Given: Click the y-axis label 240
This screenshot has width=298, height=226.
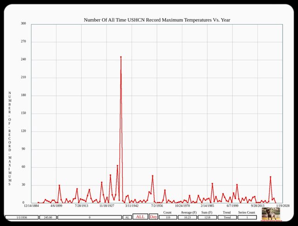Looking at the screenshot, I should pos(23,59).
